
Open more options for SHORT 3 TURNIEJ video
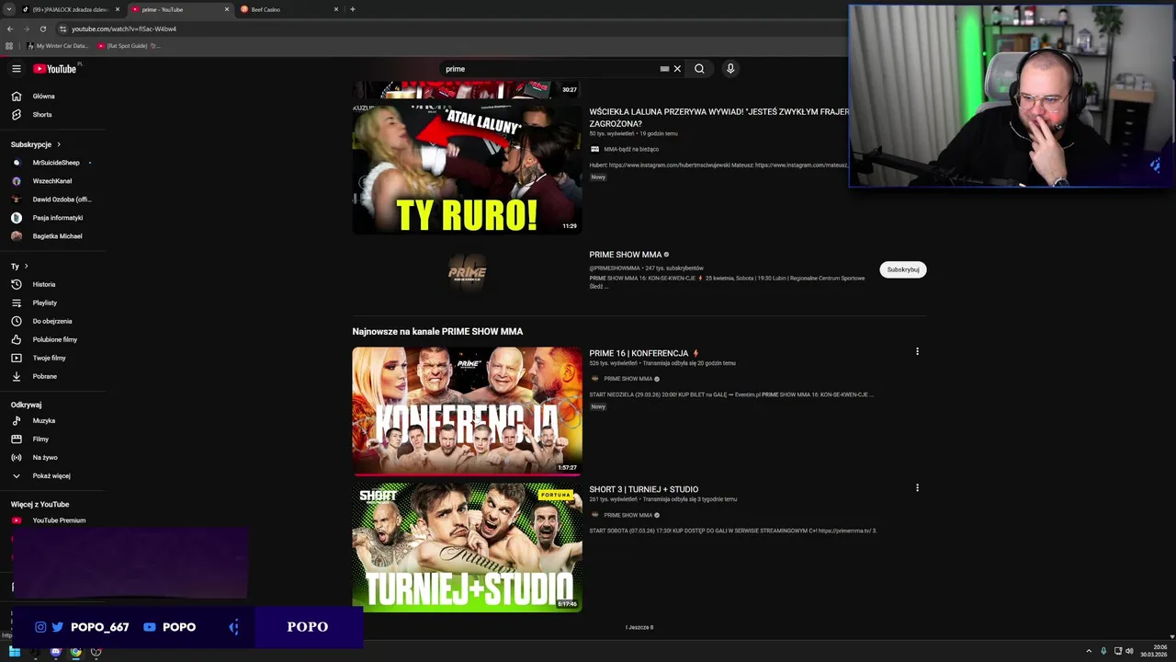917,488
